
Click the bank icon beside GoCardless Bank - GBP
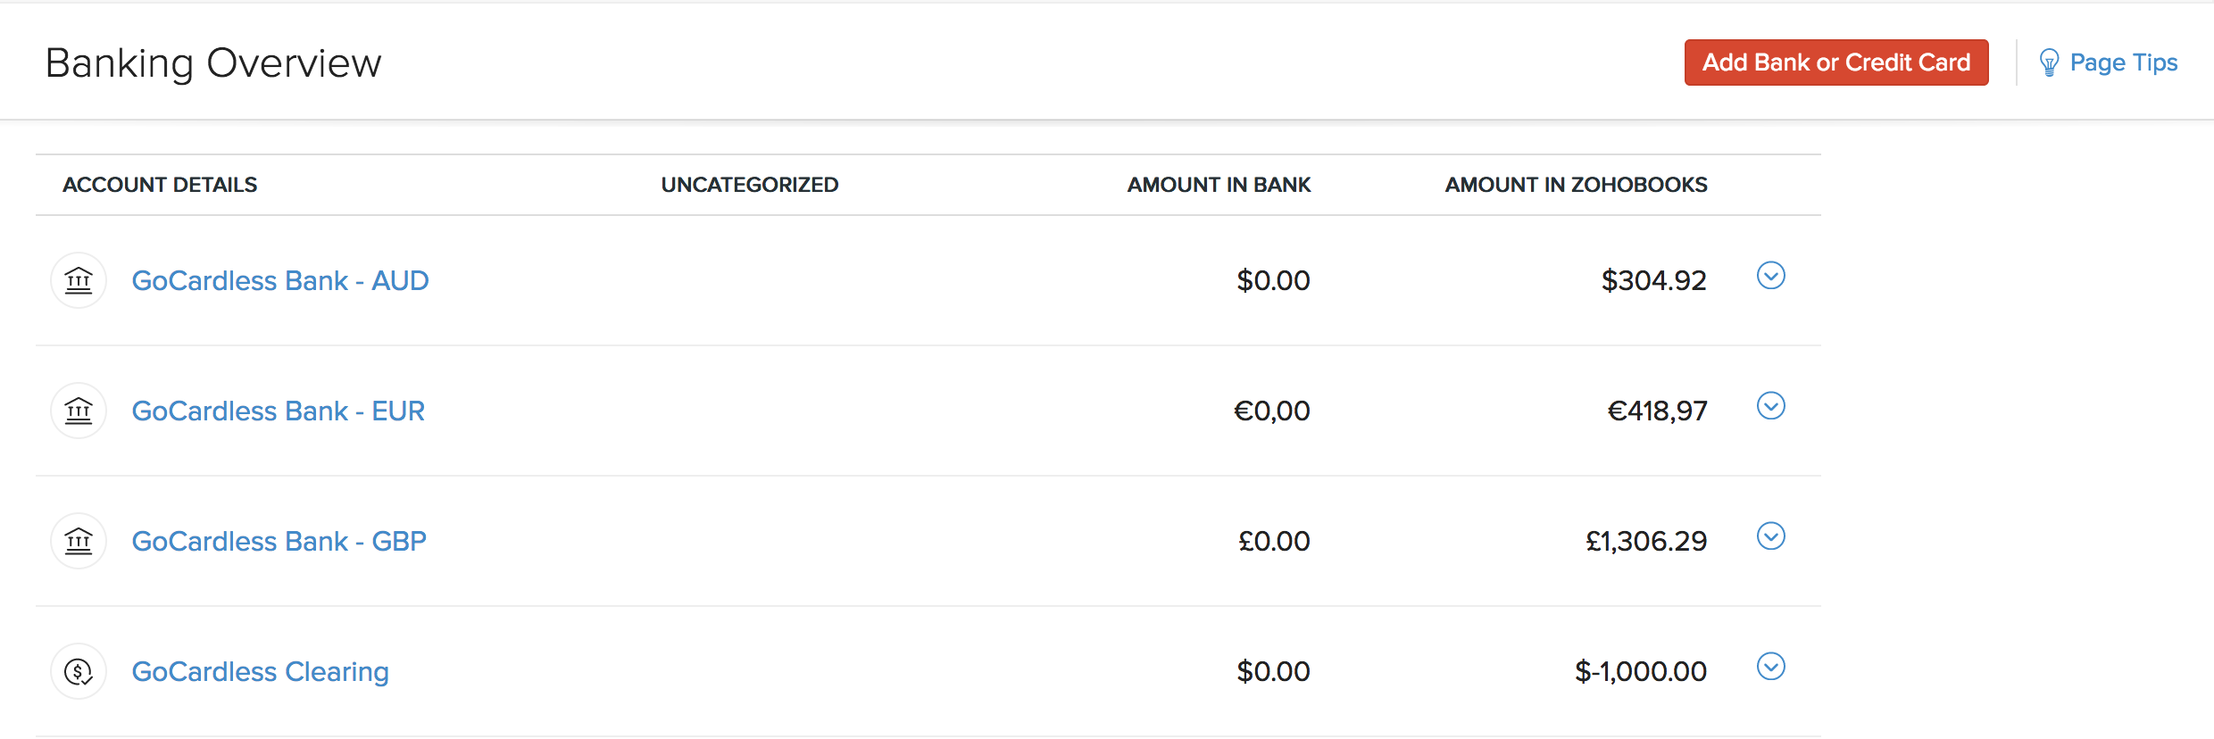tap(79, 541)
